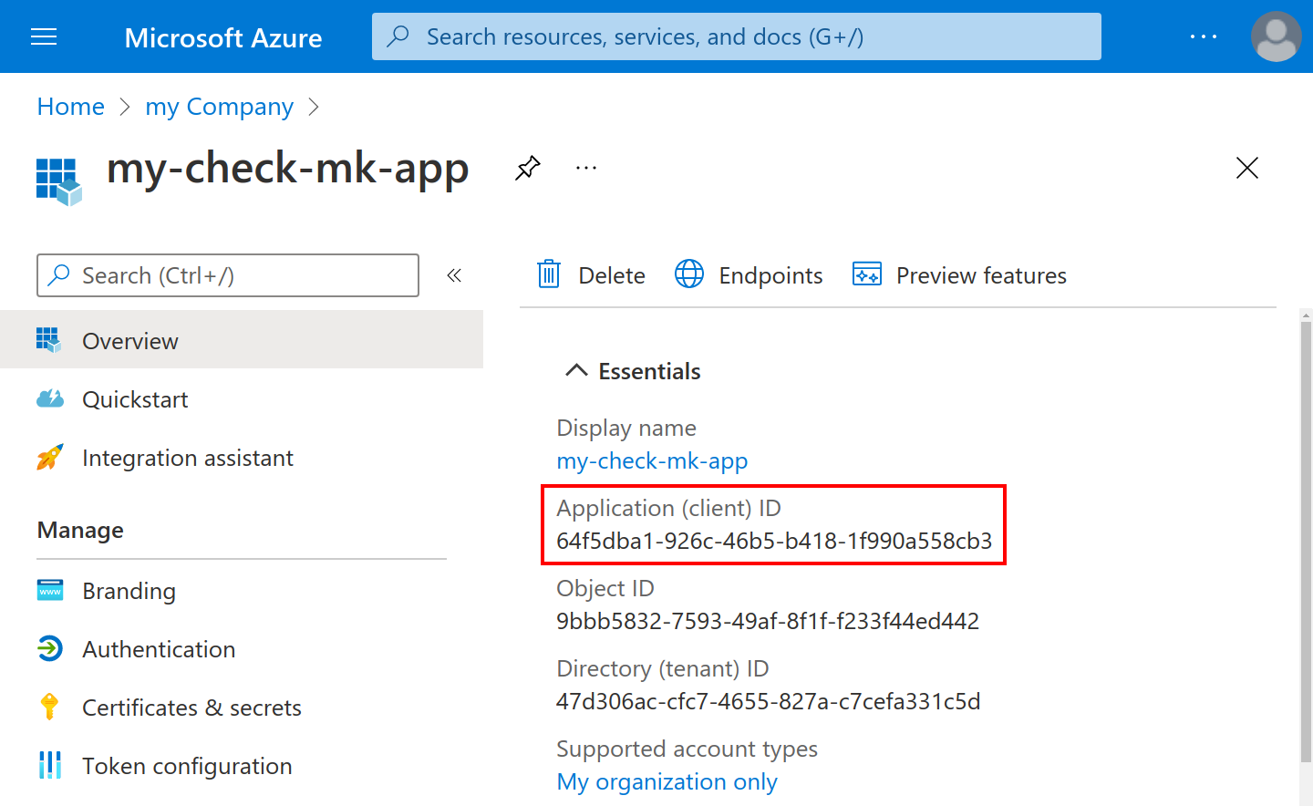This screenshot has height=806, width=1313.
Task: Click the Token configuration bars icon
Action: click(x=50, y=765)
